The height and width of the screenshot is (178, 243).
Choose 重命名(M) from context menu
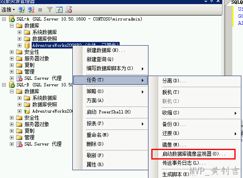110,135
